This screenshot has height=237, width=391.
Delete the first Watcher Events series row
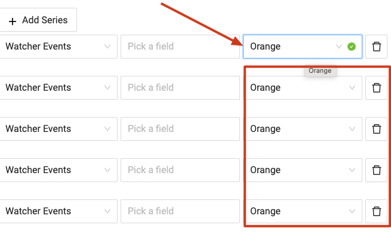pyautogui.click(x=376, y=47)
